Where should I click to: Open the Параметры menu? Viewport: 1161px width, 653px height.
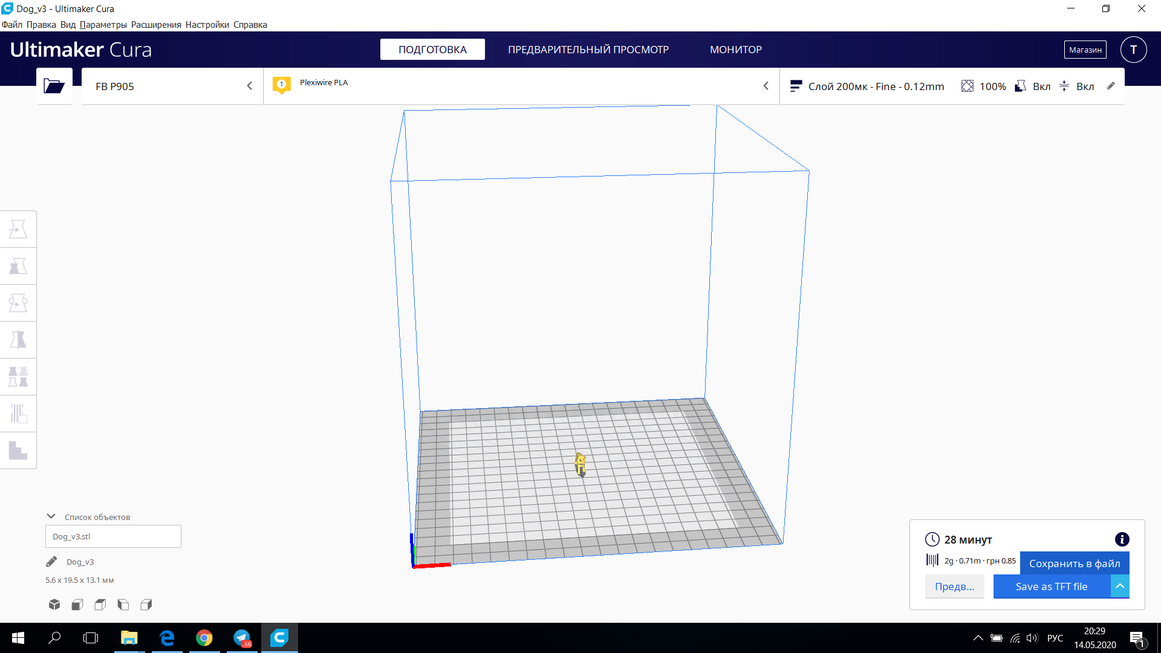tap(103, 25)
